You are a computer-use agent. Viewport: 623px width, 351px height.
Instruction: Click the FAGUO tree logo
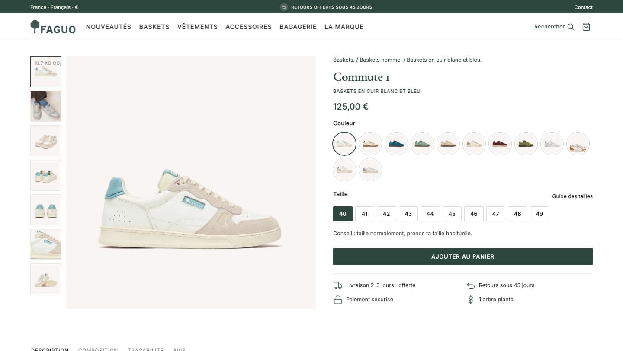point(53,27)
